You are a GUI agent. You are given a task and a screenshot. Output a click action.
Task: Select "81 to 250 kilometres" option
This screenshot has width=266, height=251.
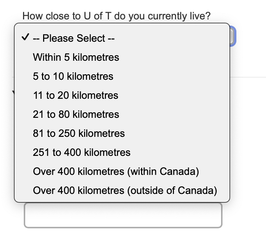pyautogui.click(x=79, y=134)
